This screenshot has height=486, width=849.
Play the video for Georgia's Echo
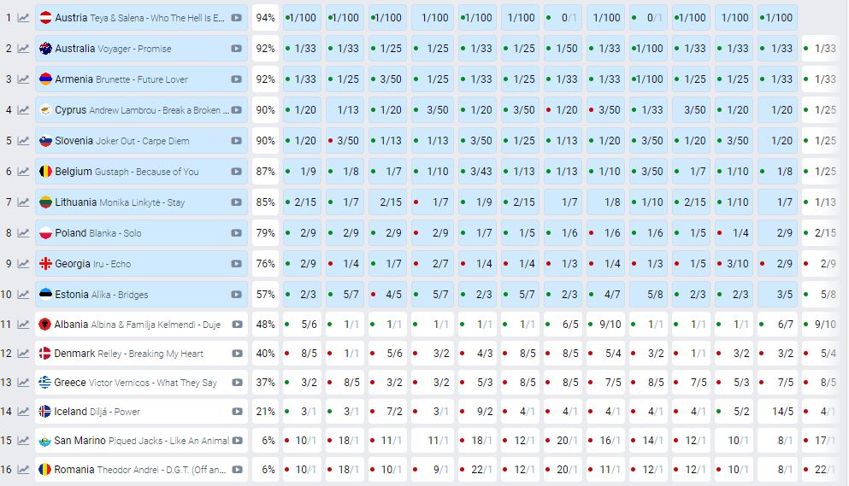pyautogui.click(x=237, y=264)
